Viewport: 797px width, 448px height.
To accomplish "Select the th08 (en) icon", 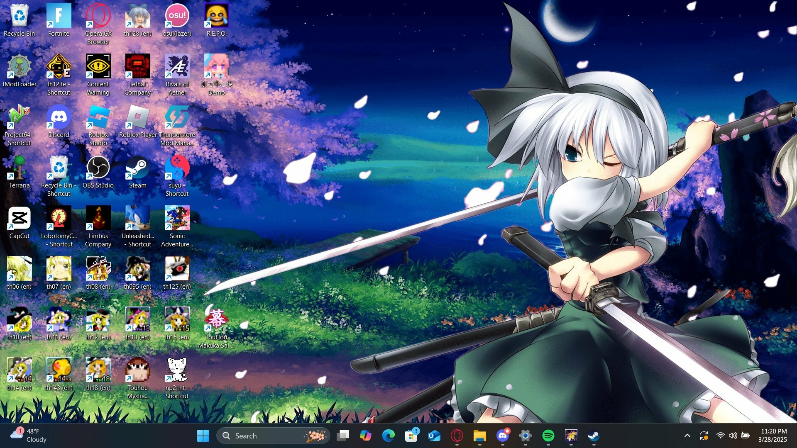I will [x=98, y=273].
